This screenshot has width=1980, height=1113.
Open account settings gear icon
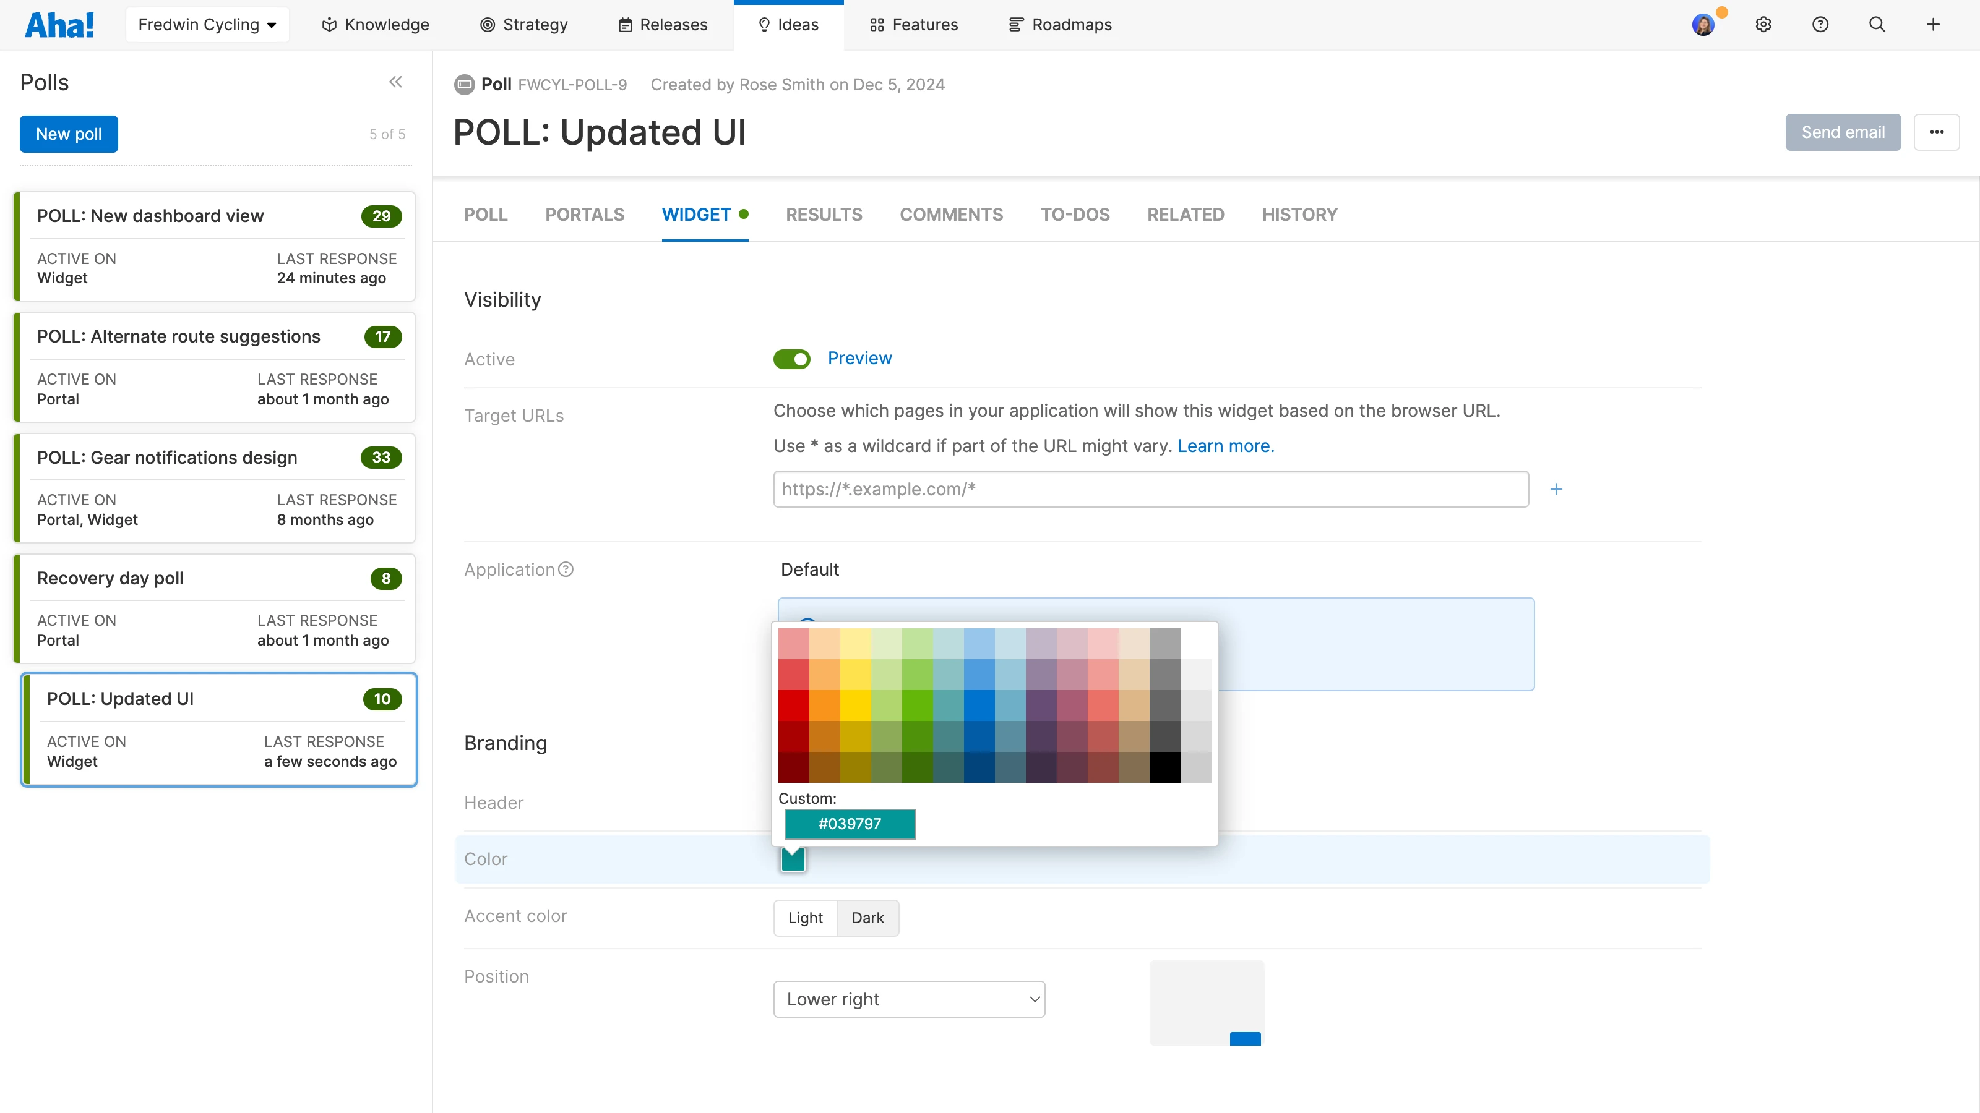1763,25
